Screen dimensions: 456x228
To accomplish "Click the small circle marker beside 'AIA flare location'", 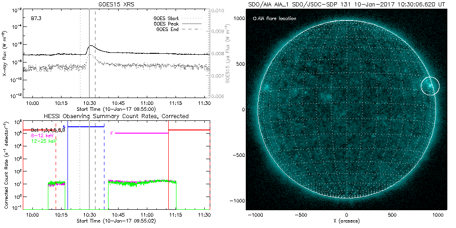I will [254, 19].
